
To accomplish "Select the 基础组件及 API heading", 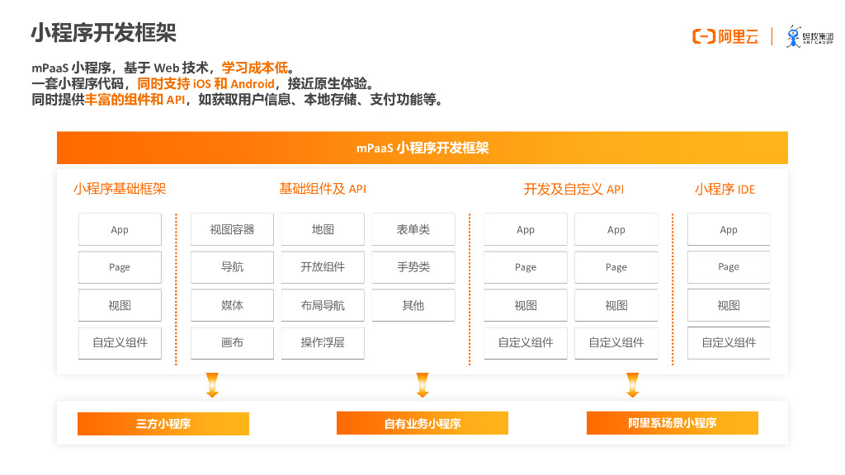I will tap(323, 189).
